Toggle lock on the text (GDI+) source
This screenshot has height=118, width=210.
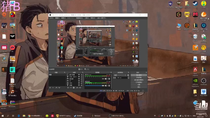click(81, 77)
